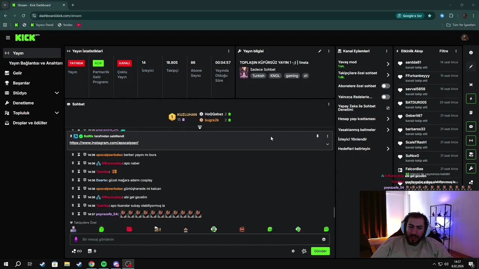Open the Yayıncı Paneli bookmark

pos(42,25)
